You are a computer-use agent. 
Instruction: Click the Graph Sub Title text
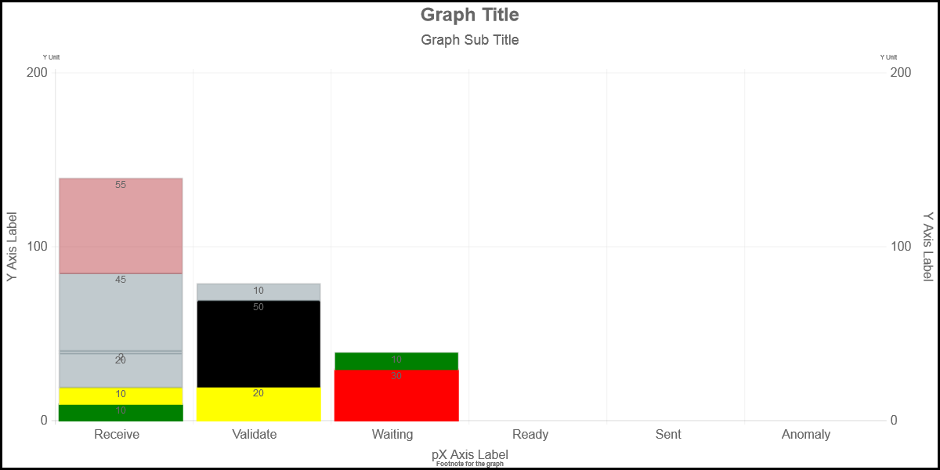(x=470, y=40)
